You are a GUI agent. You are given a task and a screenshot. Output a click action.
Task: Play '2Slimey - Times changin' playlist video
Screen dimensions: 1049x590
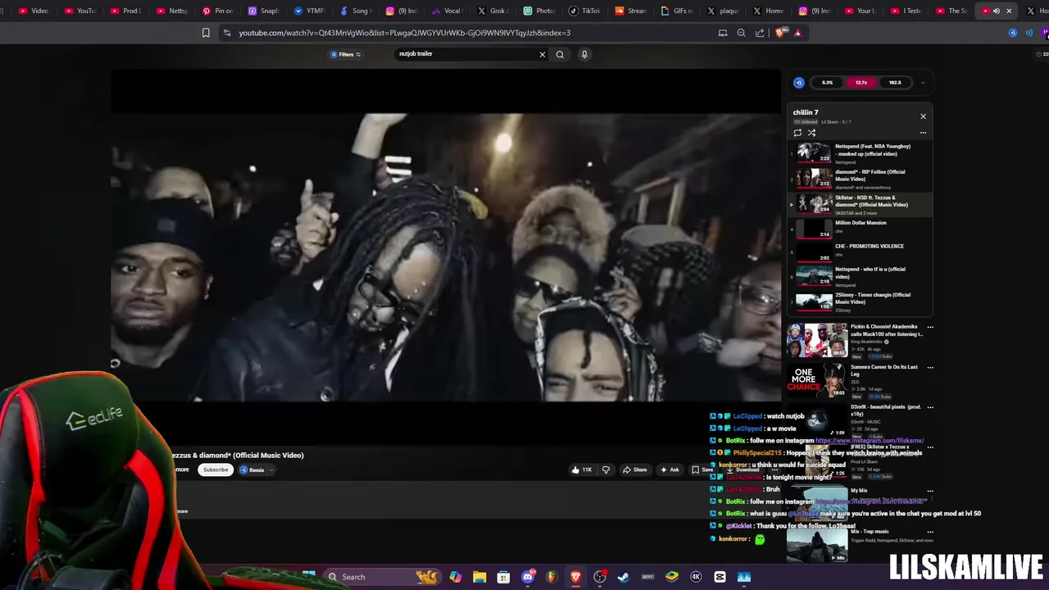861,302
